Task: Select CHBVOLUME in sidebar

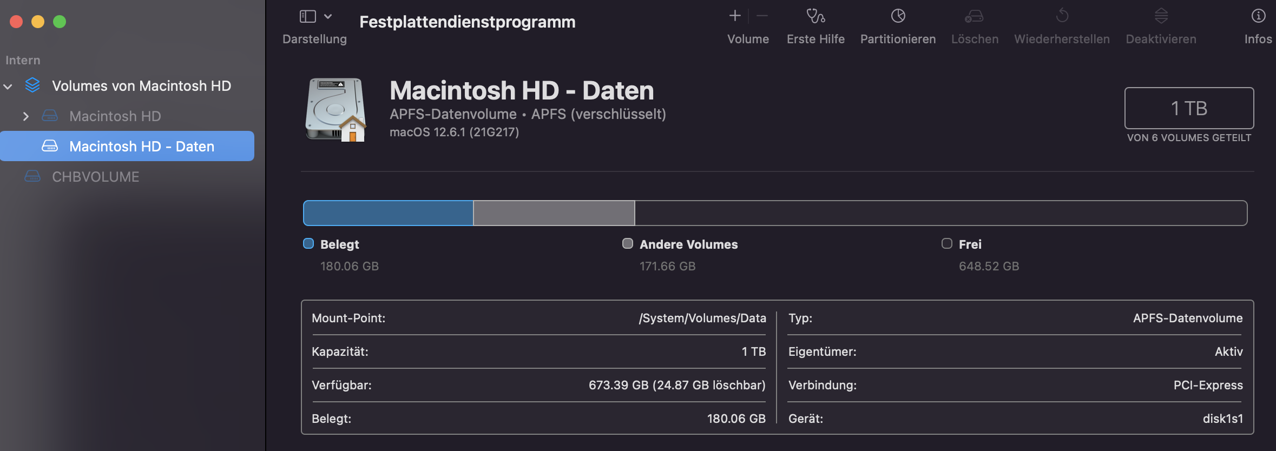Action: 95,177
